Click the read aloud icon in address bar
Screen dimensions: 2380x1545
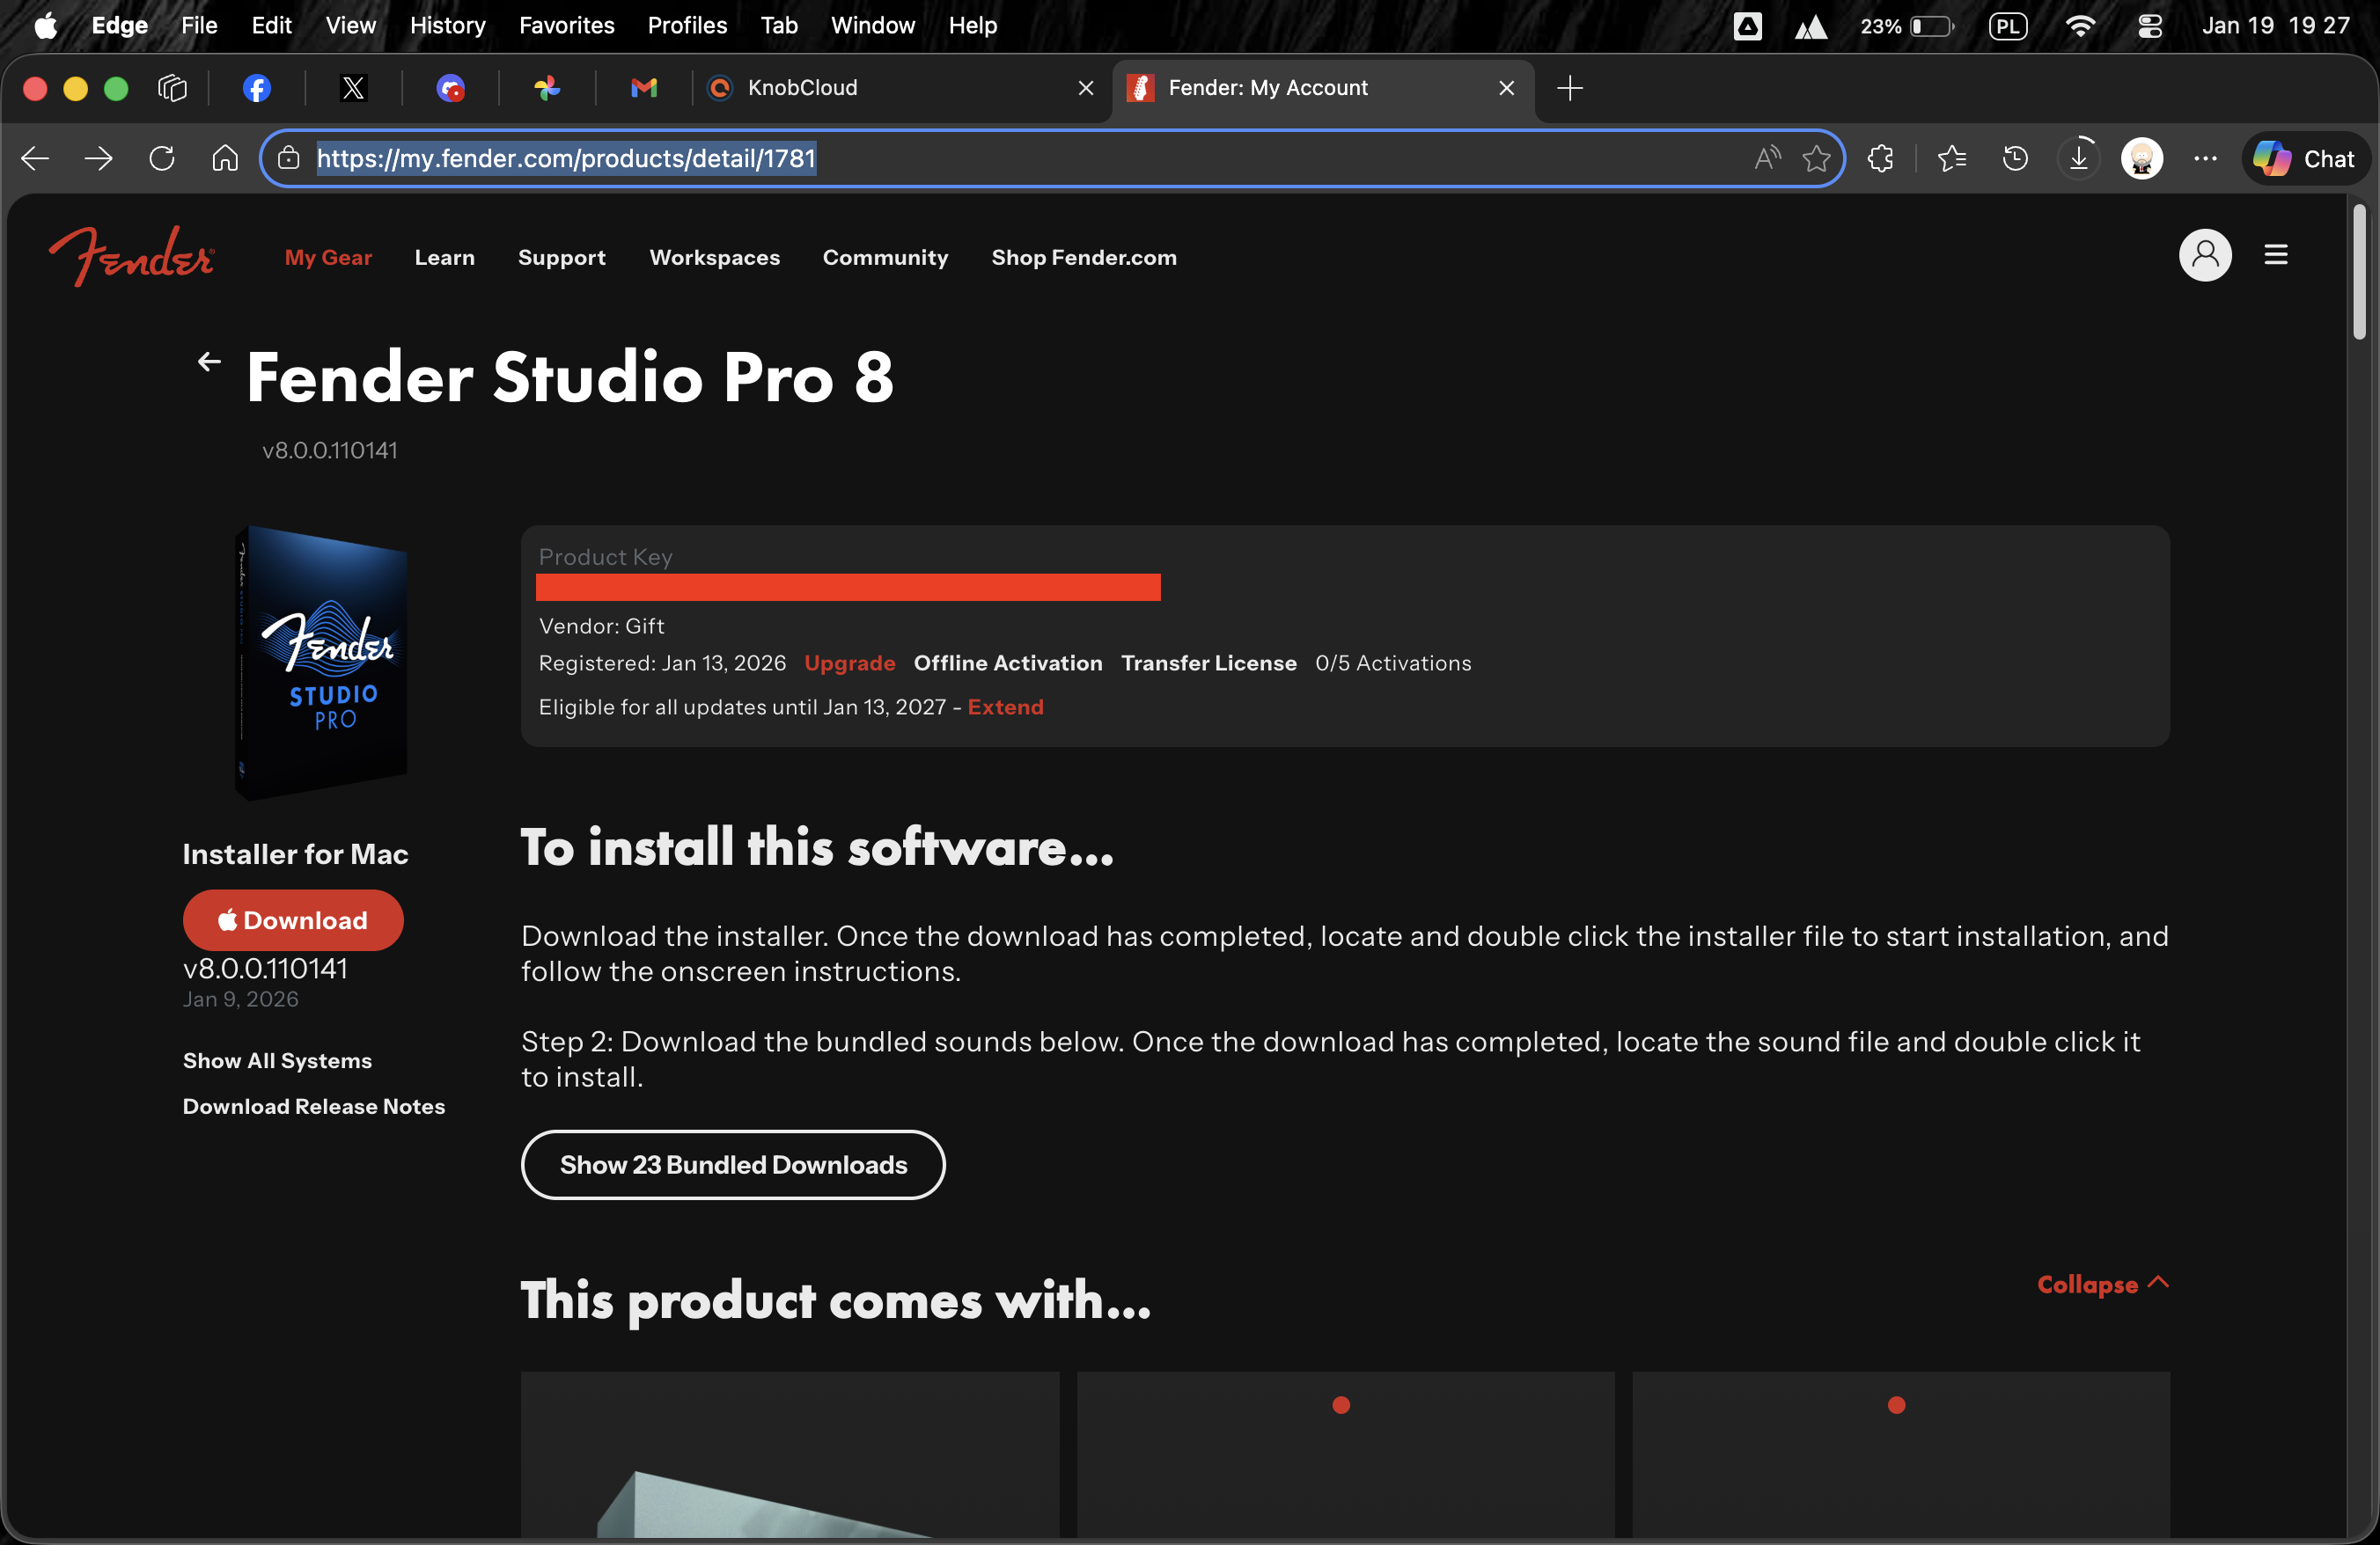click(x=1766, y=157)
